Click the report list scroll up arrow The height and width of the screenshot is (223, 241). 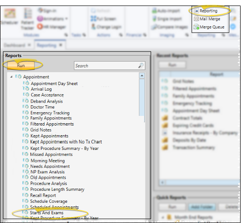pyautogui.click(x=142, y=75)
